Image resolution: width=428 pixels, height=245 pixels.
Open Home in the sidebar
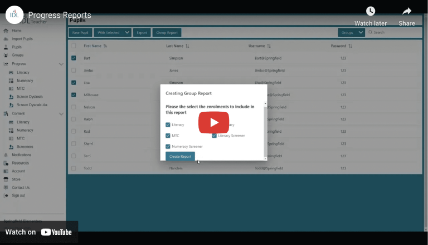(x=16, y=31)
